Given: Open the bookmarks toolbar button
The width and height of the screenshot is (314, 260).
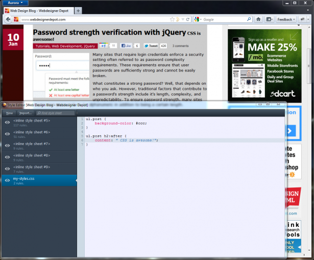Looking at the screenshot, I should pyautogui.click(x=269, y=19).
